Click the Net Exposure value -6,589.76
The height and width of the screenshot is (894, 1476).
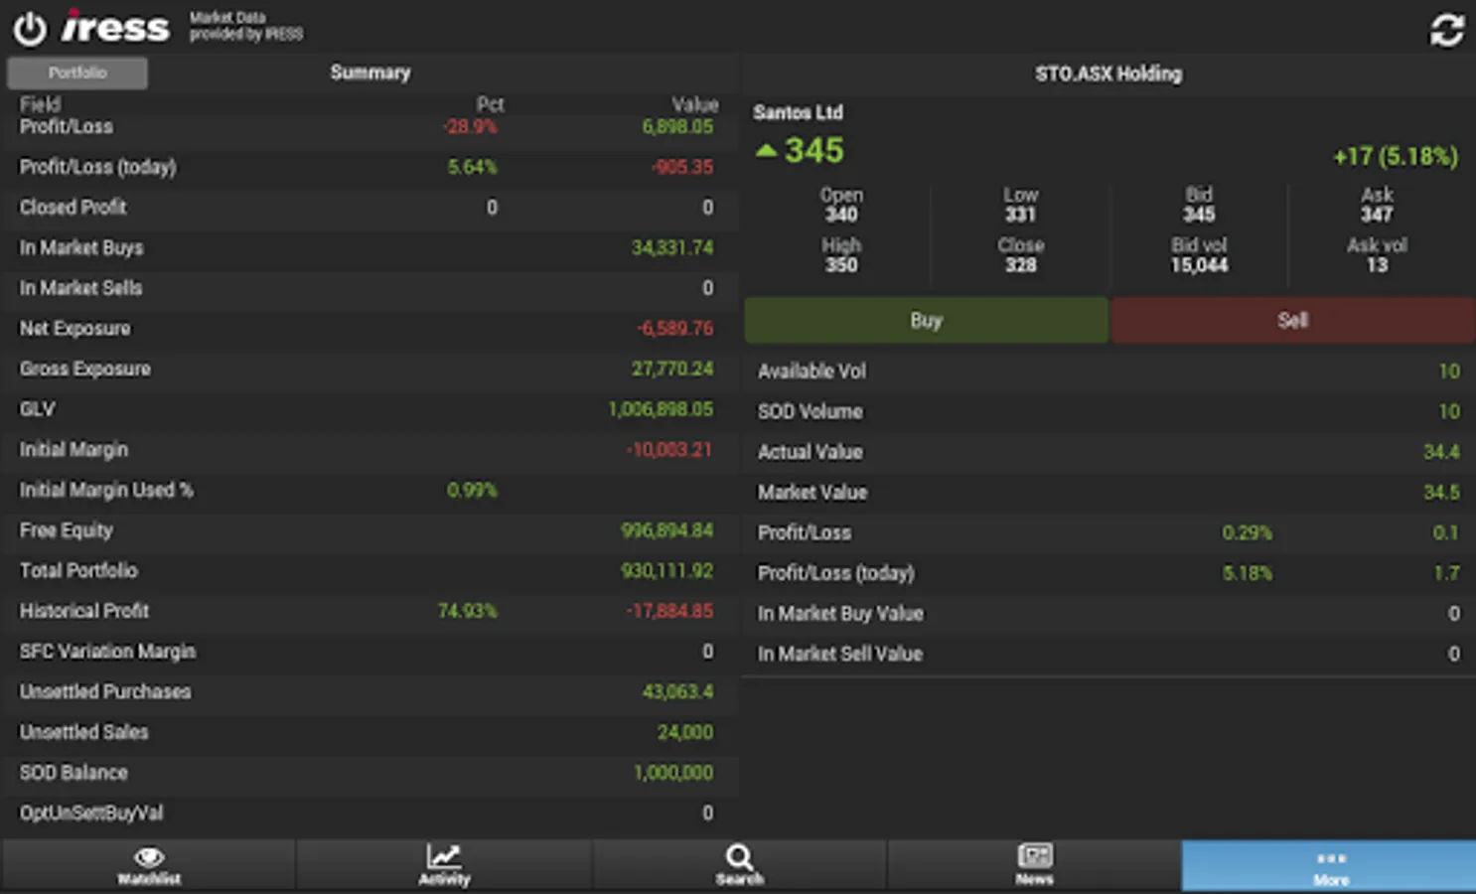click(x=675, y=328)
